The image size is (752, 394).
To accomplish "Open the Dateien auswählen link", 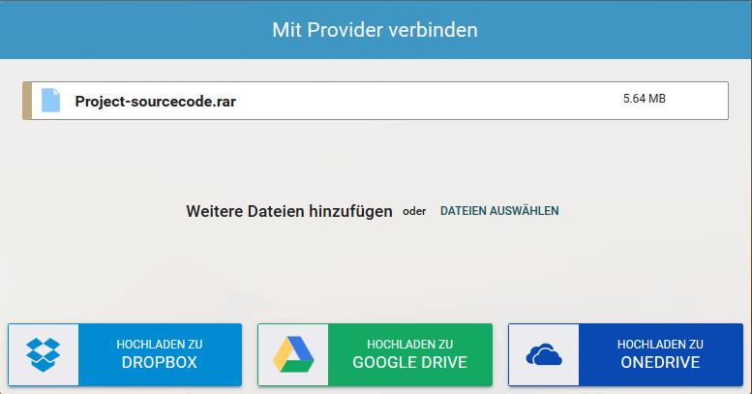I will pyautogui.click(x=499, y=211).
